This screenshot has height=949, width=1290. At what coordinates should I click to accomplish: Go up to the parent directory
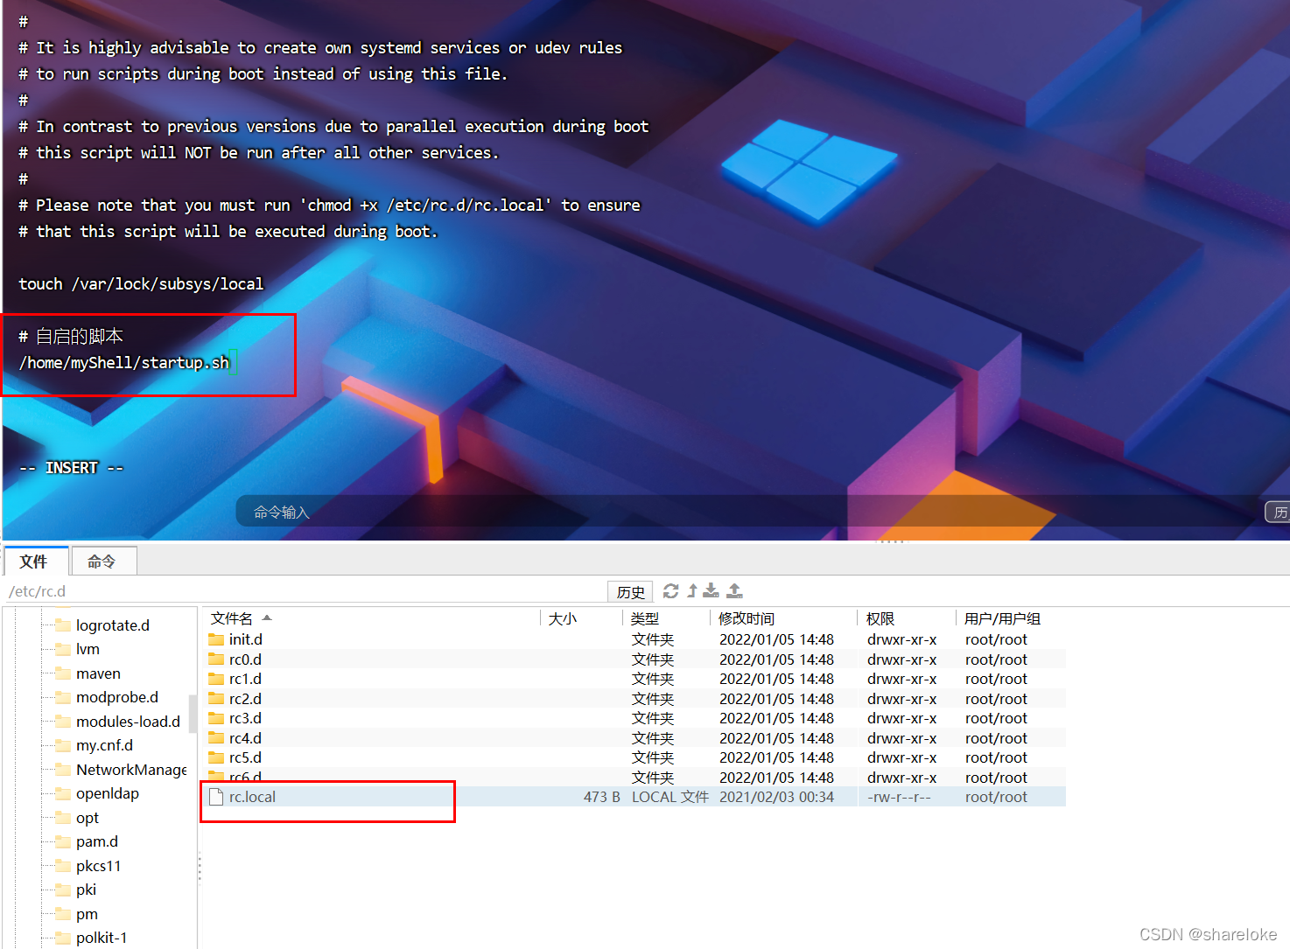click(692, 591)
